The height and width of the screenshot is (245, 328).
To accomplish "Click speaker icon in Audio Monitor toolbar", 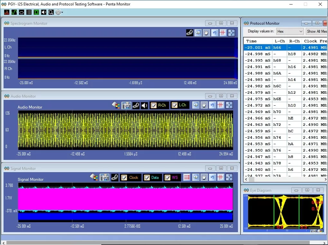I will (144, 105).
